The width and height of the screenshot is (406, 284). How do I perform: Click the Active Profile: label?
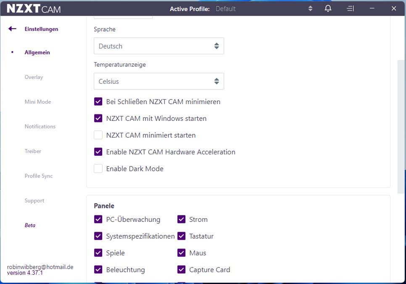[x=190, y=9]
